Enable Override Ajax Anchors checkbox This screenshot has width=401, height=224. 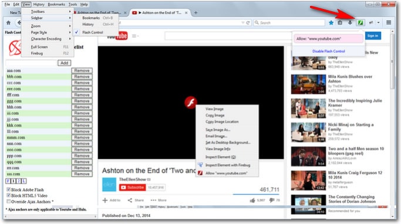point(8,202)
